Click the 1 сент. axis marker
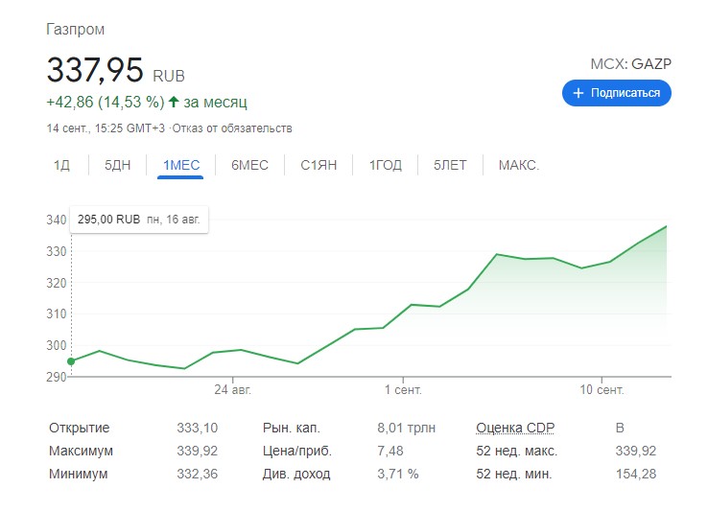This screenshot has width=708, height=511. (403, 389)
